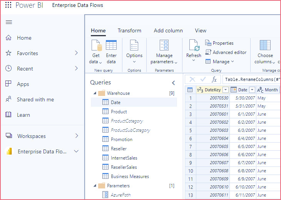Click the Parameters folder name
The width and height of the screenshot is (281, 200).
118,185
